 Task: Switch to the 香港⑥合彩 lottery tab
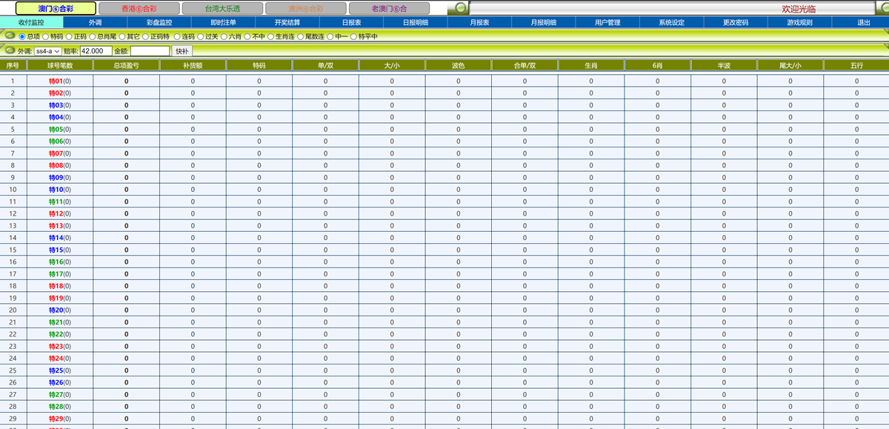point(139,8)
